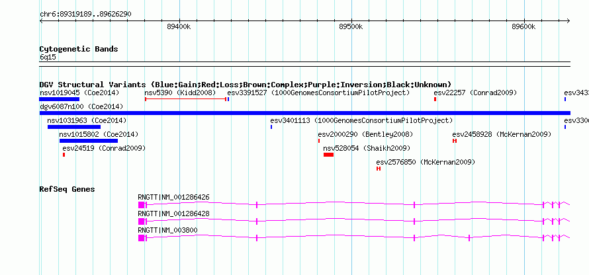Click the DGV Structural Variants track title

pos(246,85)
